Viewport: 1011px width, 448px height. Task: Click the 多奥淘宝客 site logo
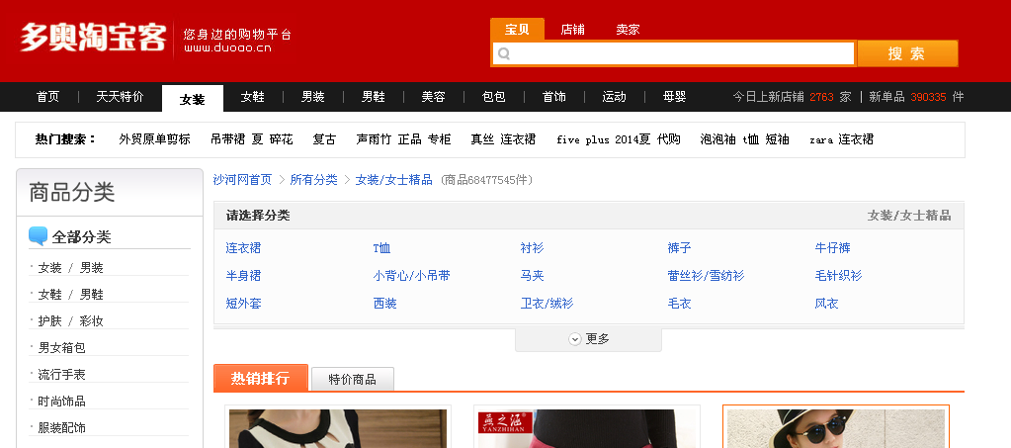click(x=93, y=38)
